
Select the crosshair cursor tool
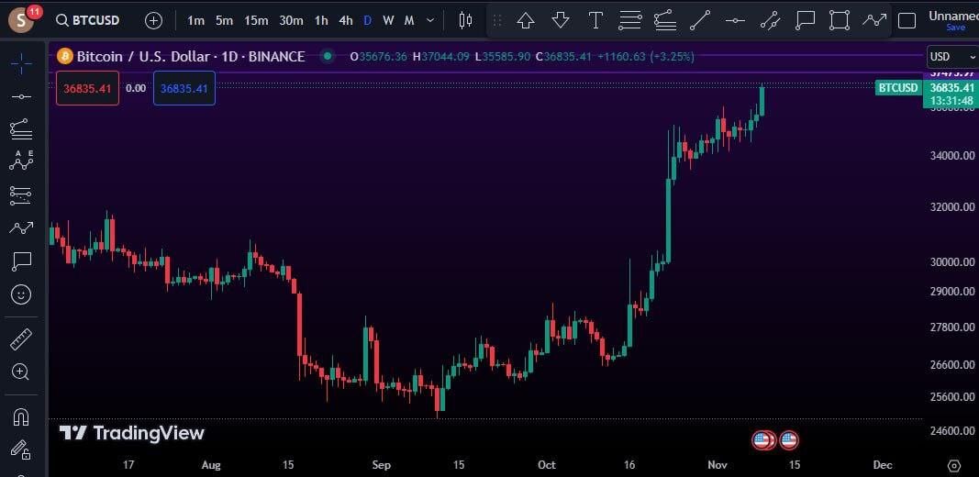coord(21,63)
